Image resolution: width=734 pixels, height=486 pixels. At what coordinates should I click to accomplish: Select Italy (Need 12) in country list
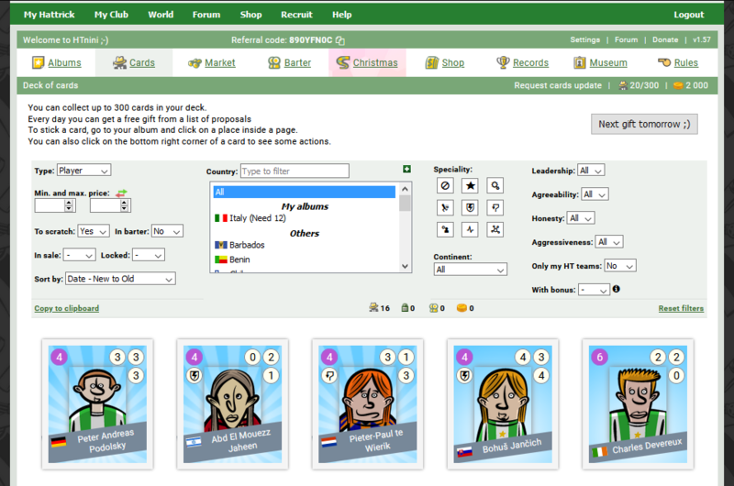(x=305, y=218)
